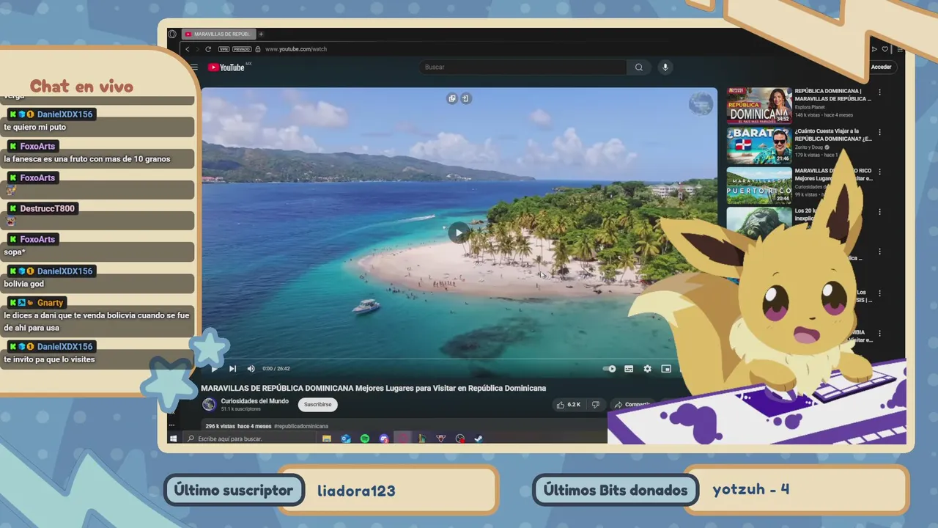938x528 pixels.
Task: Open Discord from the taskbar
Action: [384, 439]
